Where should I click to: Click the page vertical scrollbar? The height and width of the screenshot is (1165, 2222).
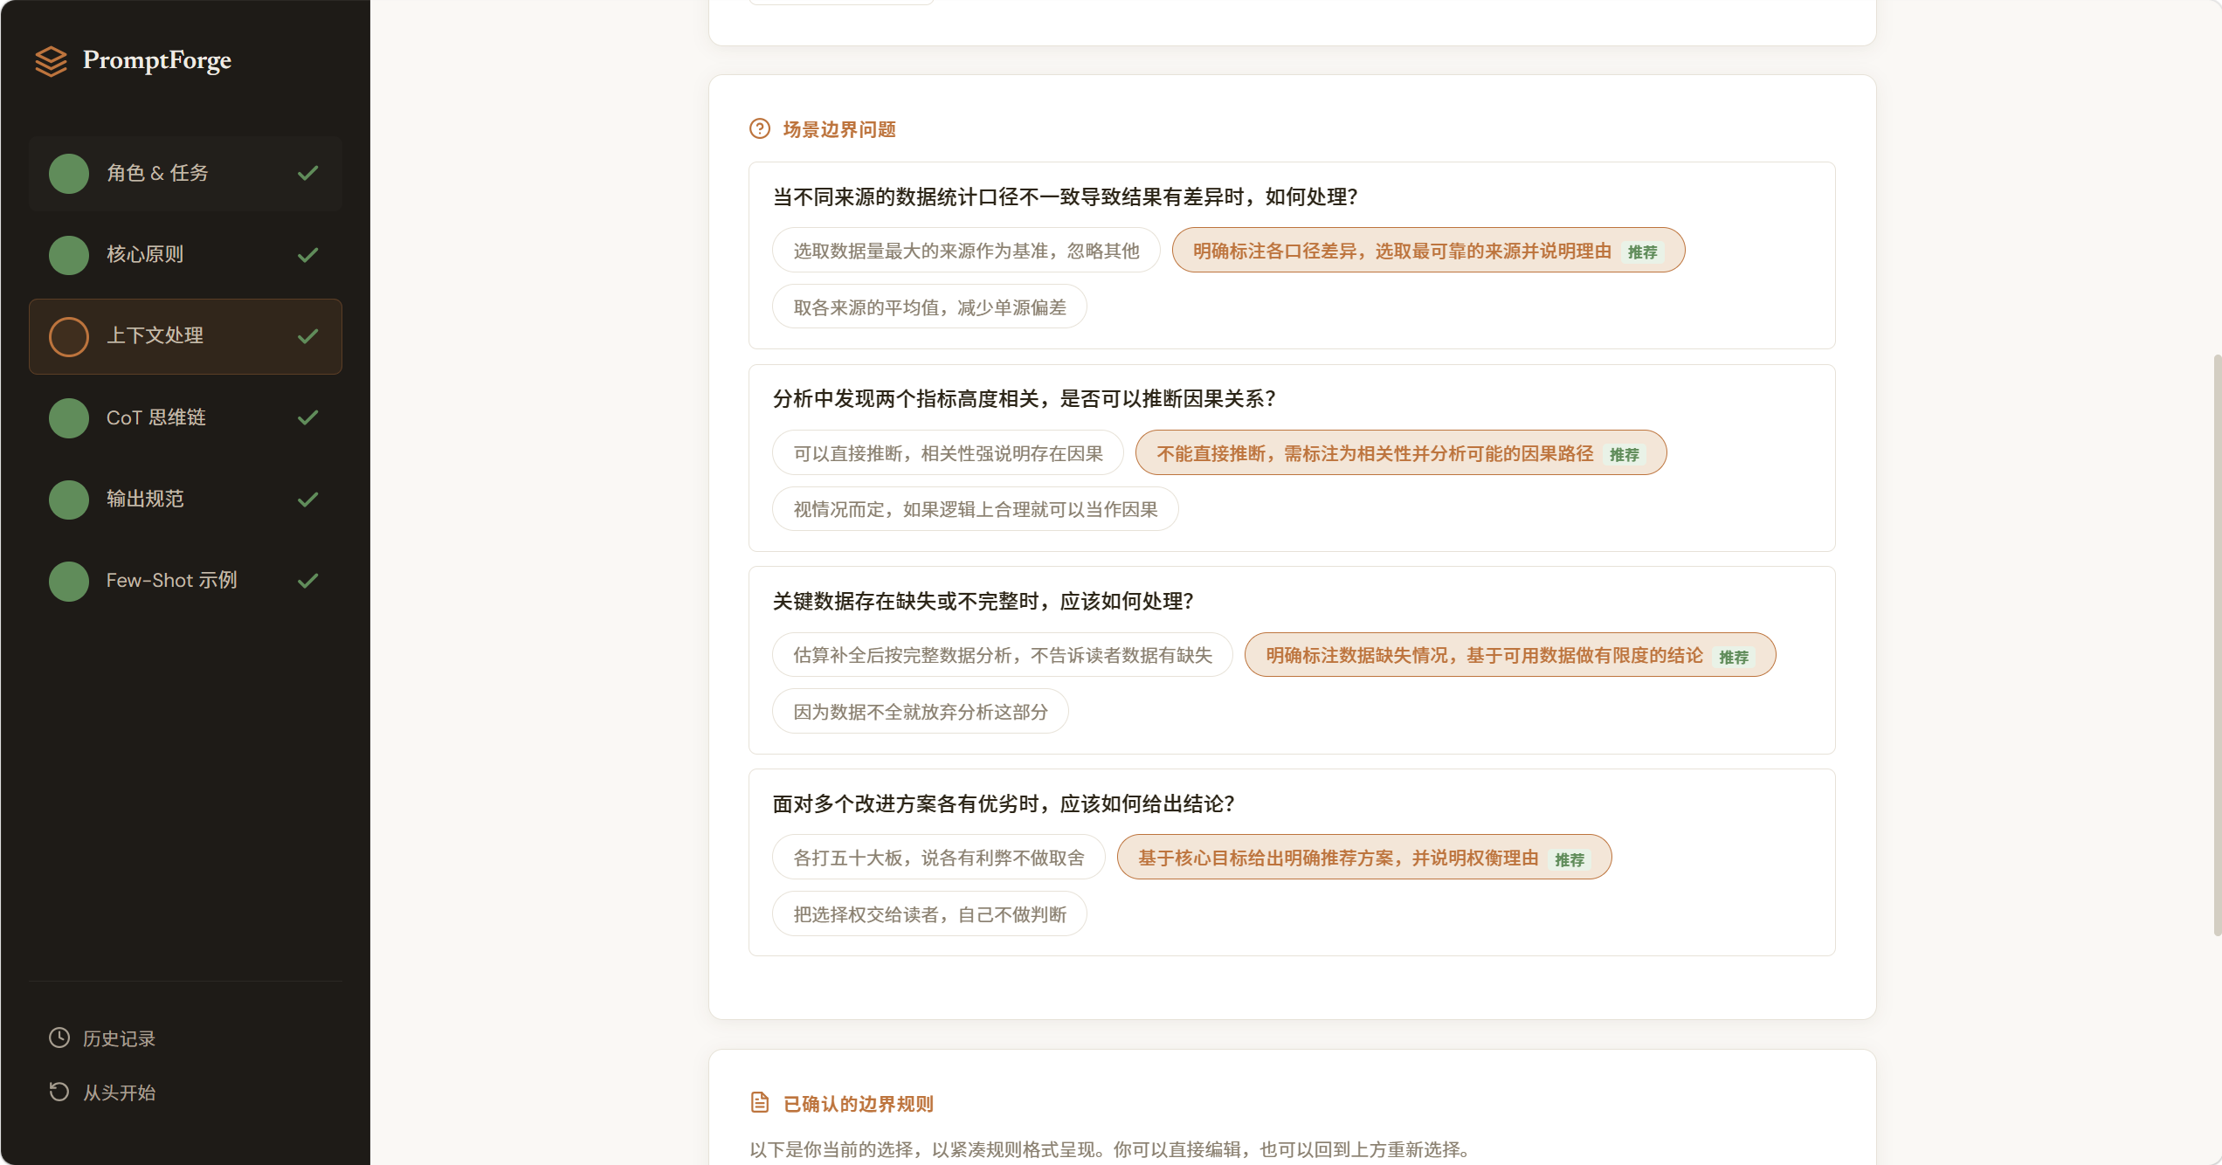tap(2217, 646)
